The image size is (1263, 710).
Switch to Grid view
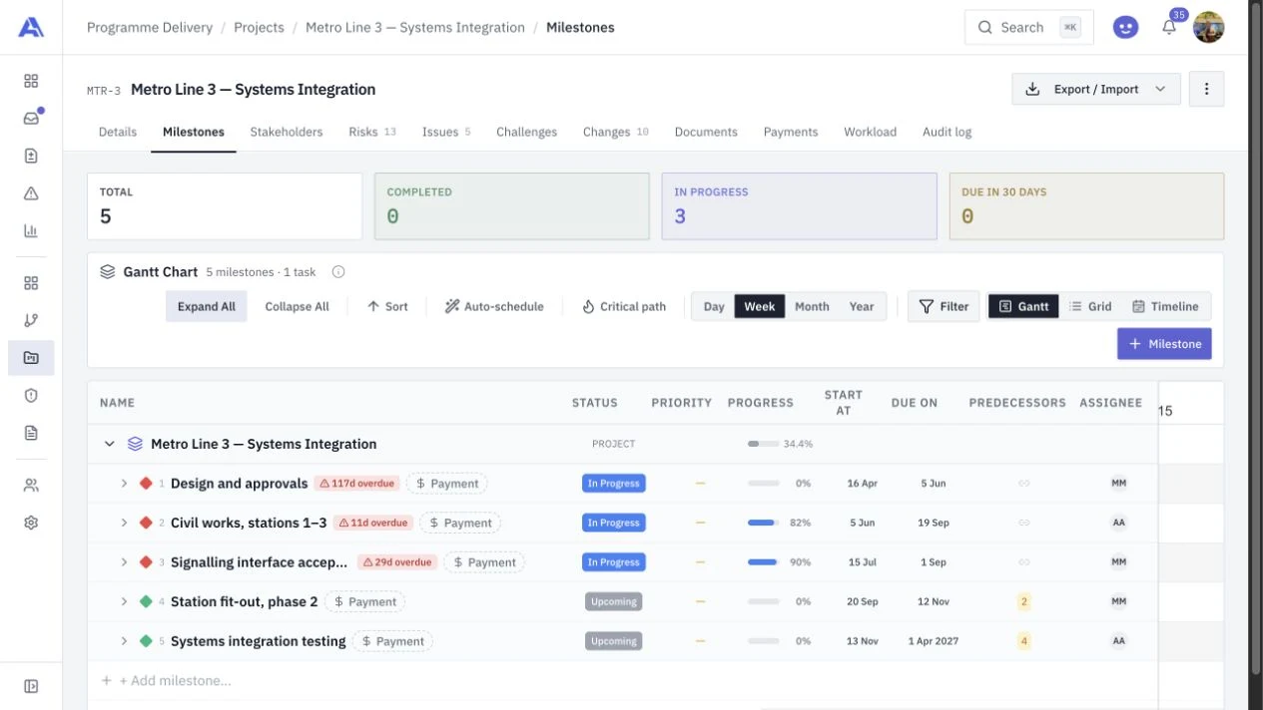click(x=1090, y=307)
